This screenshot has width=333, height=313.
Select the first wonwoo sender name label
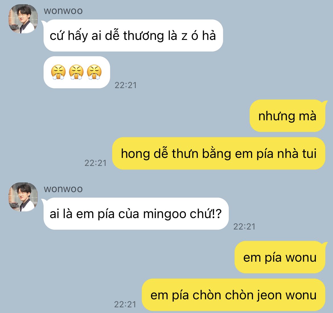coord(63,11)
